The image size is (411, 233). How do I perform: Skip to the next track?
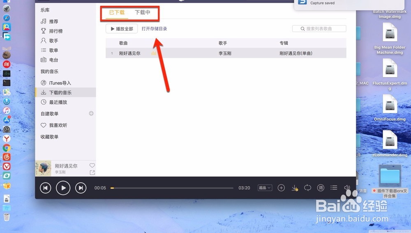[x=81, y=188]
